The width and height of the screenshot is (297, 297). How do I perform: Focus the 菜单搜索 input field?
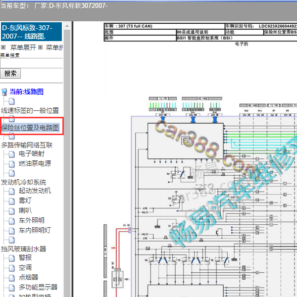[x=32, y=63]
